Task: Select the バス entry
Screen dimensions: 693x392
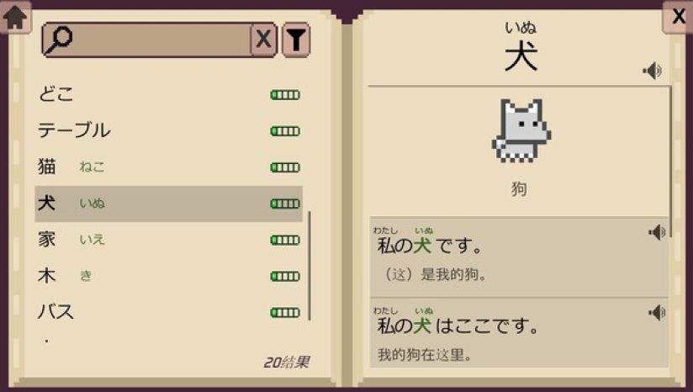Action: pos(168,312)
